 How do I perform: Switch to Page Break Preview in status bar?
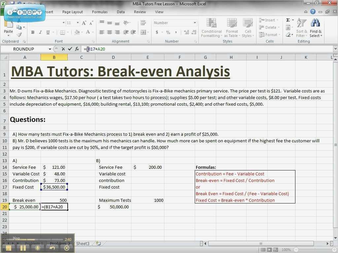point(276,250)
